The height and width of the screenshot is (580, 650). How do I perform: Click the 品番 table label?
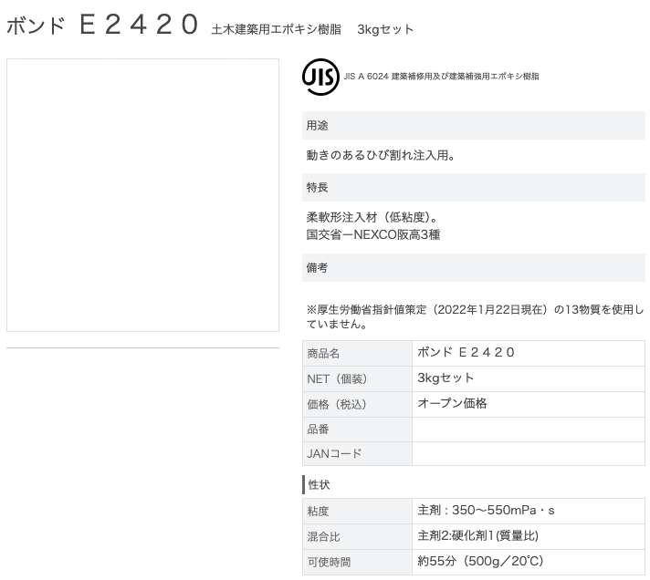357,430
